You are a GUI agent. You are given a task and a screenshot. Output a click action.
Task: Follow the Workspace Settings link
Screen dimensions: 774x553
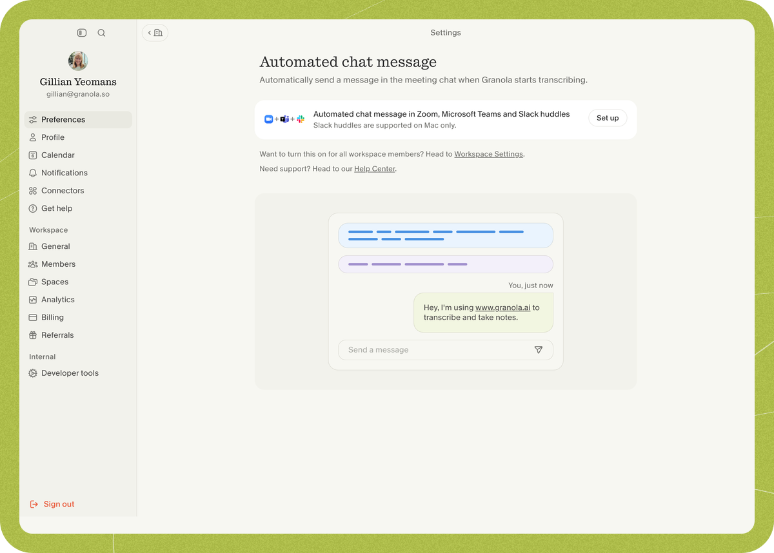click(488, 155)
